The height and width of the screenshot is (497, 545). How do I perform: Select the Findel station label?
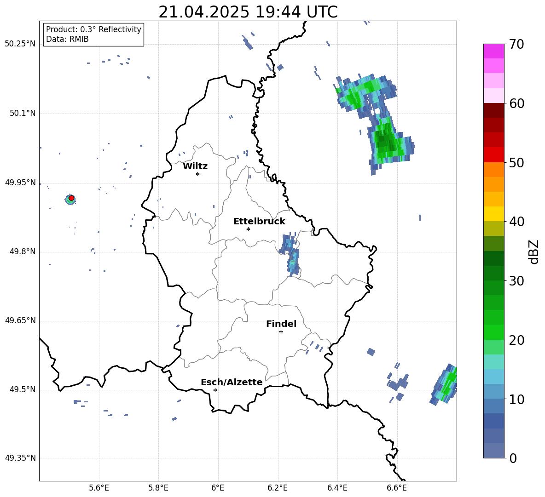(x=281, y=324)
